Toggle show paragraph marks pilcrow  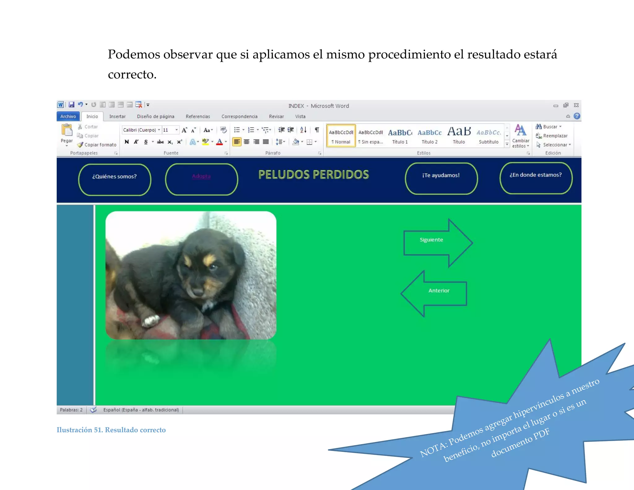tap(317, 130)
